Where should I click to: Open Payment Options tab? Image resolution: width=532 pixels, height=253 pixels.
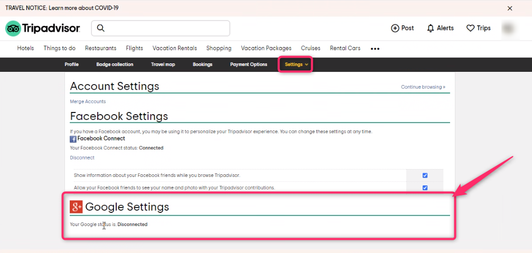click(x=249, y=64)
